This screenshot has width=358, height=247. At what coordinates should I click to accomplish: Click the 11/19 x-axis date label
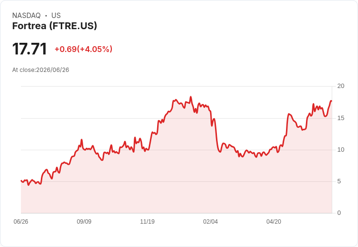pyautogui.click(x=147, y=222)
